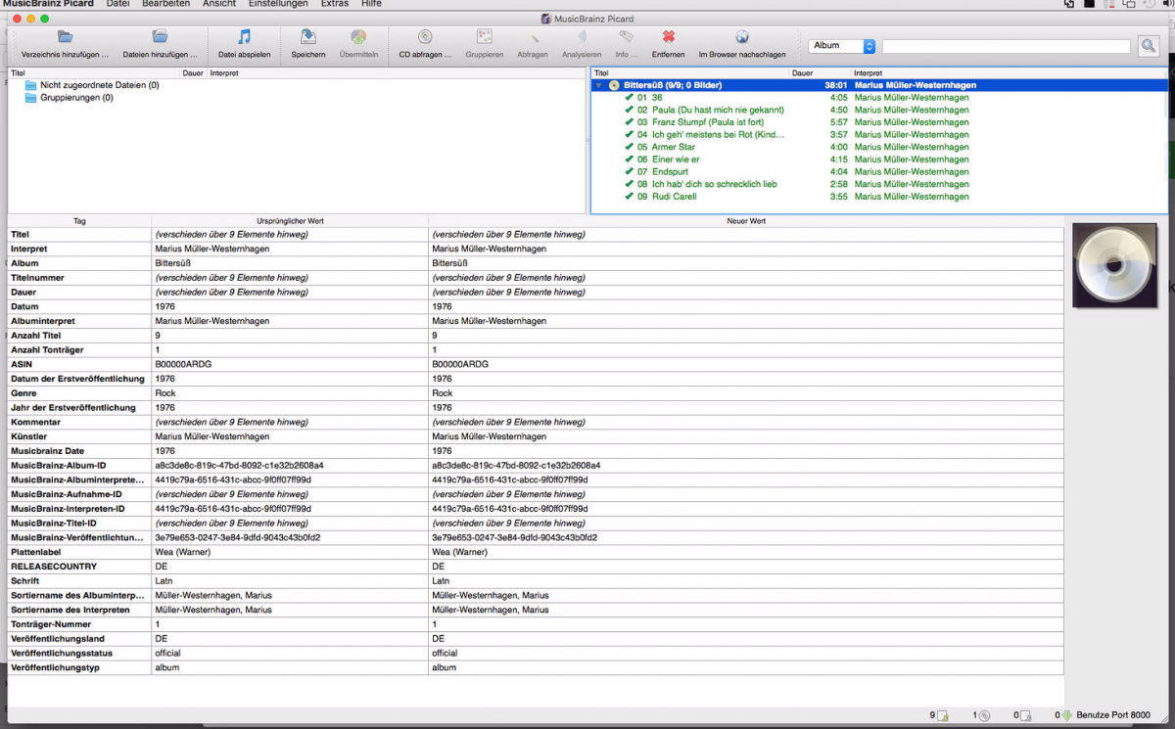Open the 'Einstellungen' menu

pyautogui.click(x=278, y=4)
